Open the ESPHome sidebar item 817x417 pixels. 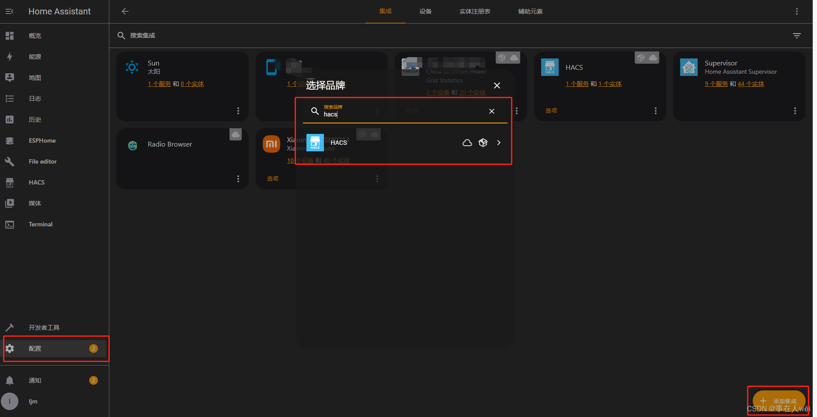point(54,140)
